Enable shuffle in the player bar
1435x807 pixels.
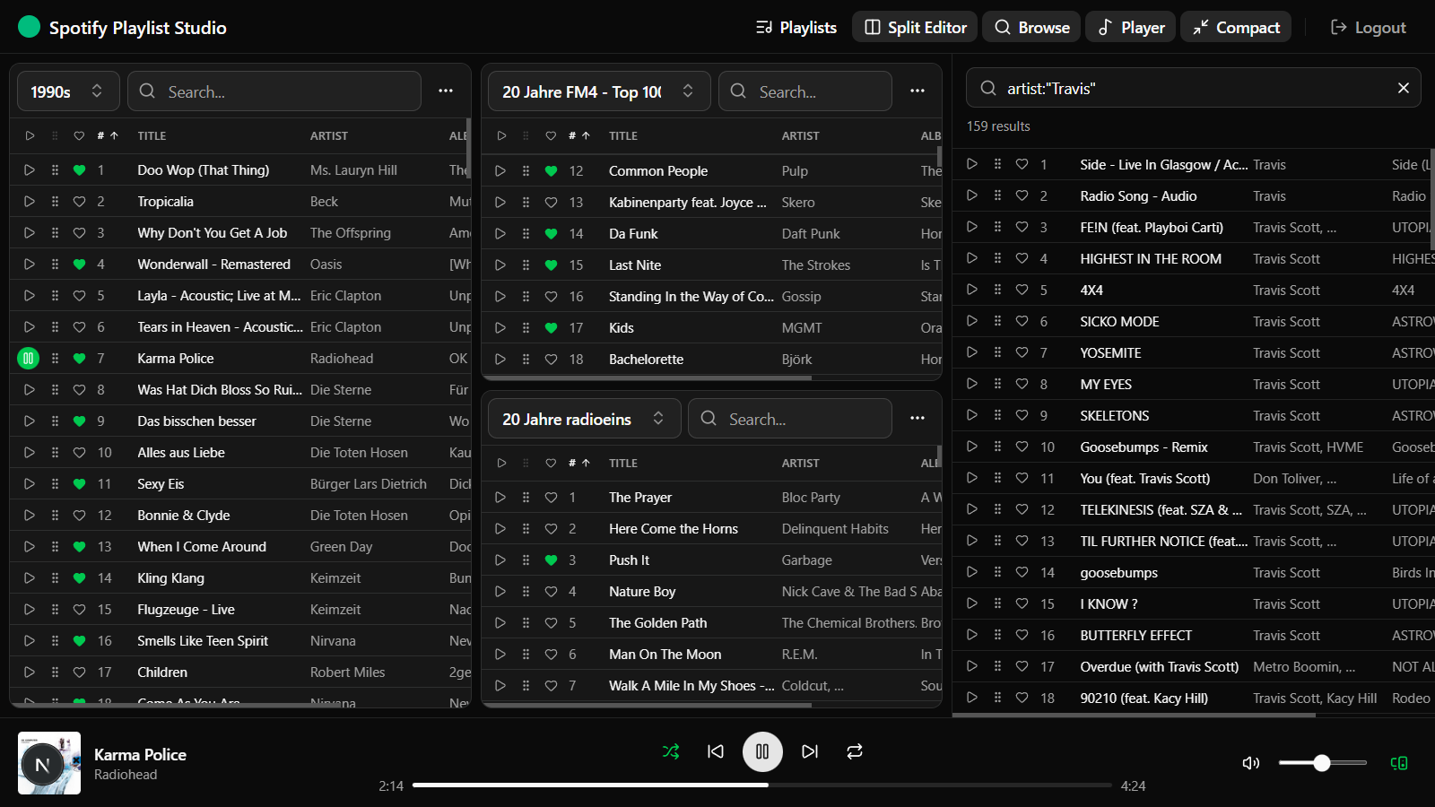coord(671,751)
